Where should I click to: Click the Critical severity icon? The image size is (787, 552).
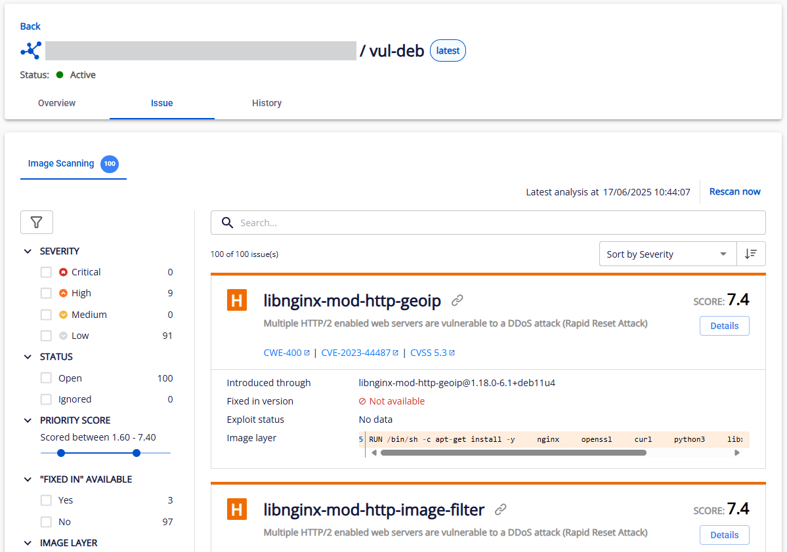pos(63,271)
